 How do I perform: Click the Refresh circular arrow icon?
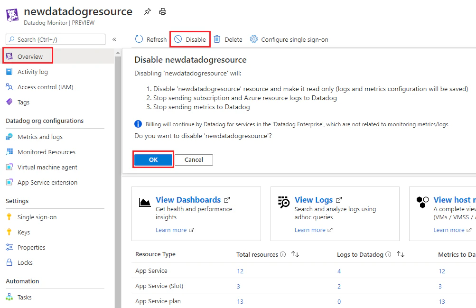click(x=139, y=39)
